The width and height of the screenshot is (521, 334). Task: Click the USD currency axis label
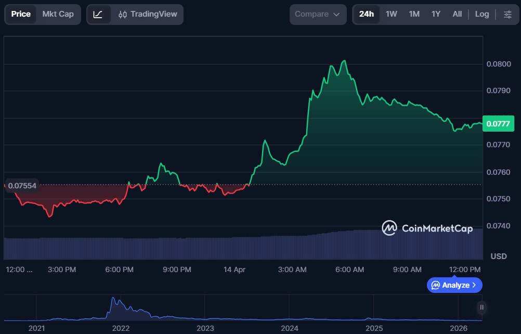pos(499,256)
